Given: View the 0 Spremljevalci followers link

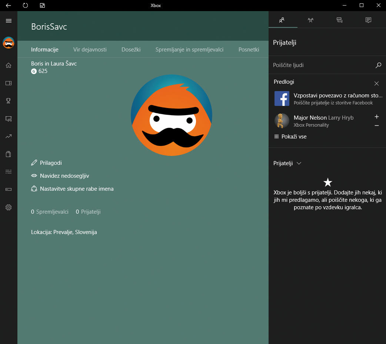Looking at the screenshot, I should 50,211.
